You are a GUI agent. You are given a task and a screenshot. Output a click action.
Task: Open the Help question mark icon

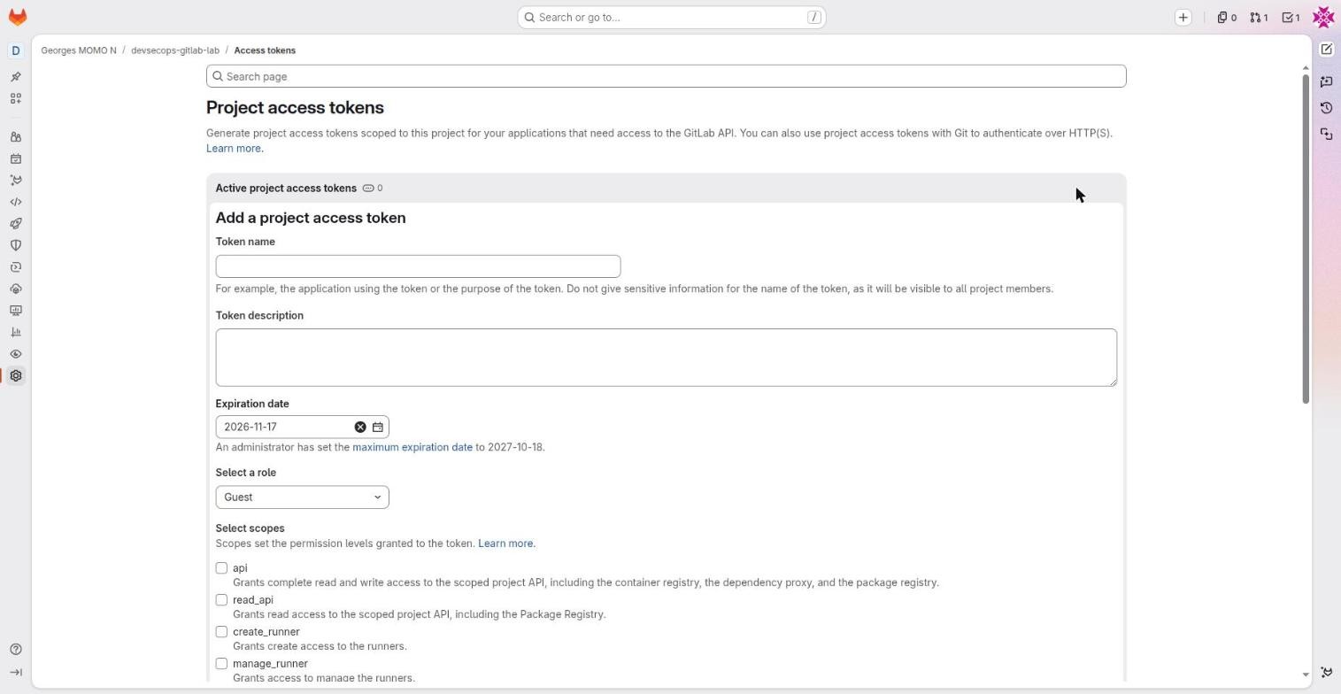16,650
